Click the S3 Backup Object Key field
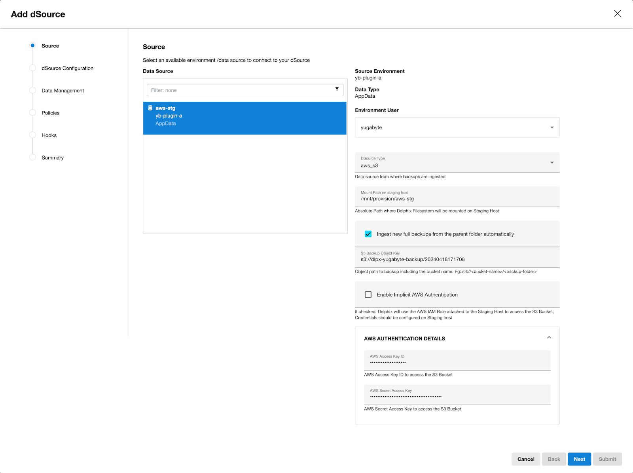Viewport: 633px width, 473px height. tap(435, 259)
